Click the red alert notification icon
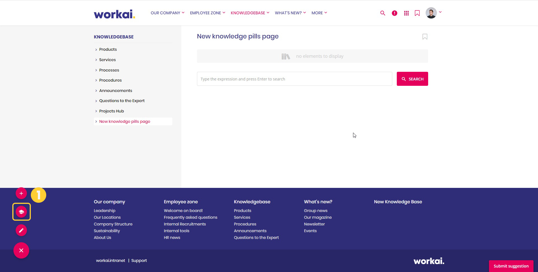 pyautogui.click(x=394, y=13)
